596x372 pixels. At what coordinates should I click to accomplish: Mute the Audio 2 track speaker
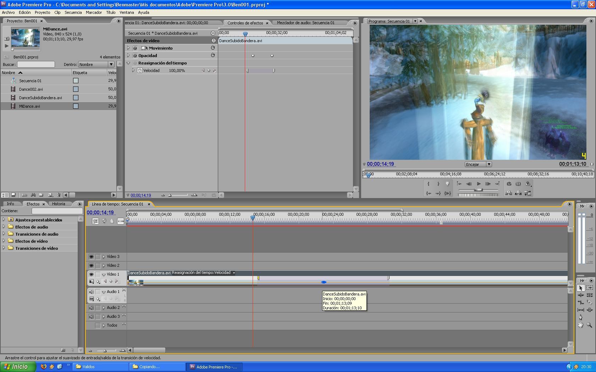tap(91, 308)
